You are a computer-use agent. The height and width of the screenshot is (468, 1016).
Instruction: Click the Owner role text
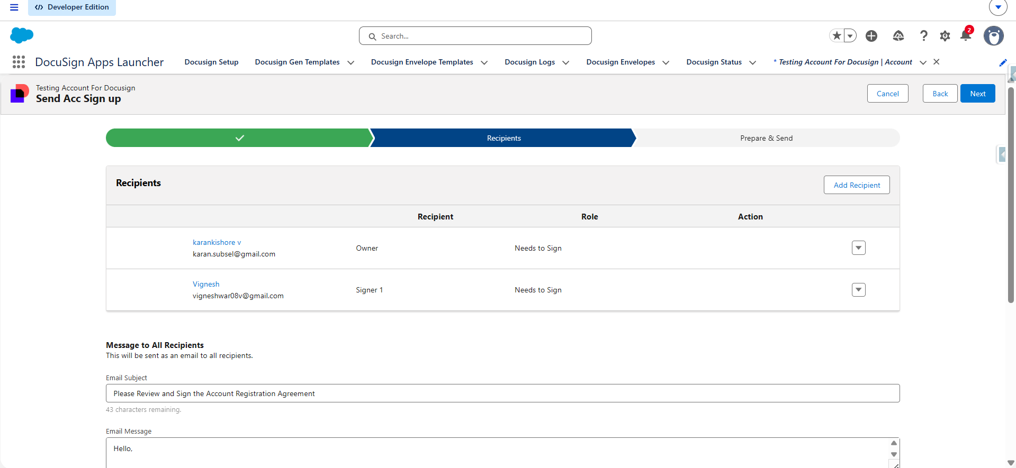point(367,248)
